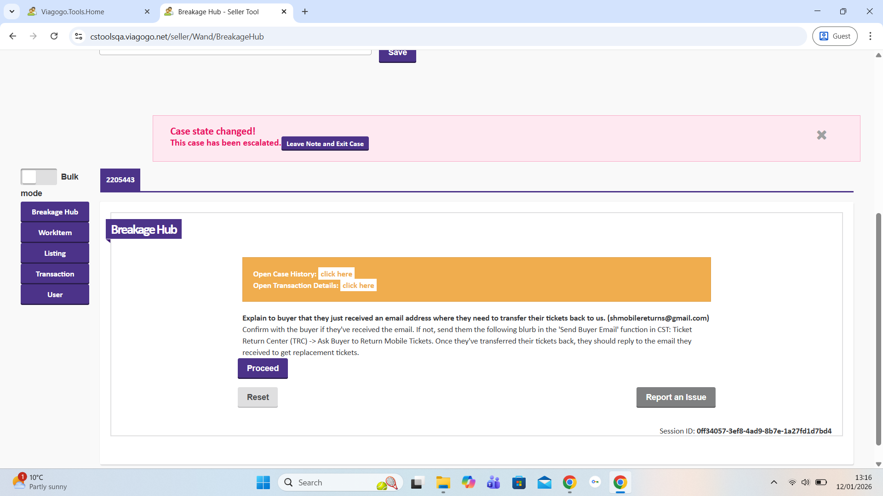Select the 2205443 case tab
The image size is (883, 496).
pos(120,180)
